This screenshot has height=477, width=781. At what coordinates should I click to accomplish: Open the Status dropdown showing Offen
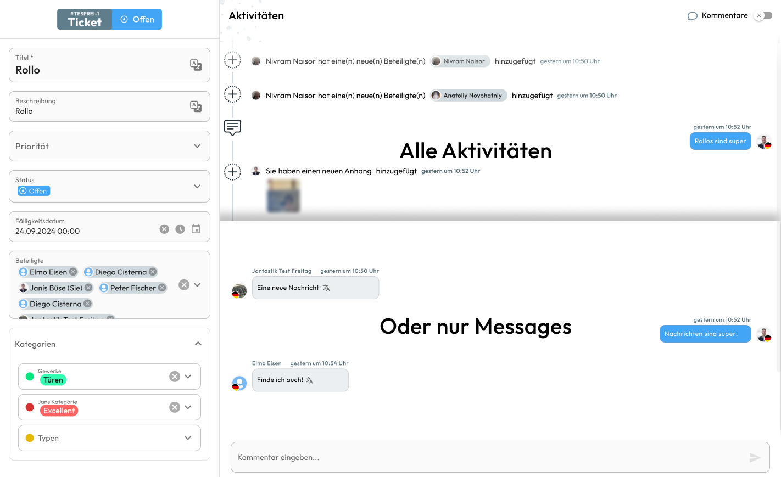coord(197,186)
